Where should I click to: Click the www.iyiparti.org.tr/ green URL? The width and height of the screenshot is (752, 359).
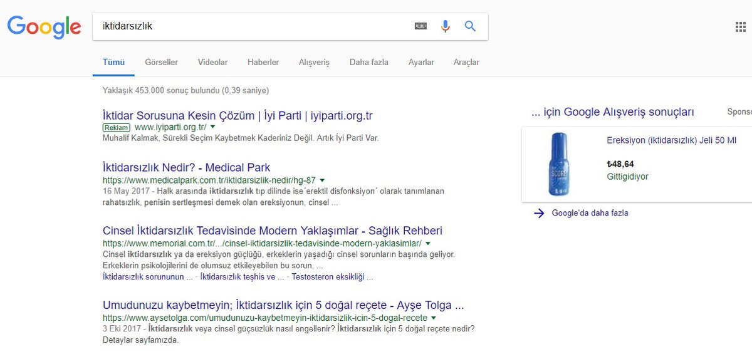170,127
